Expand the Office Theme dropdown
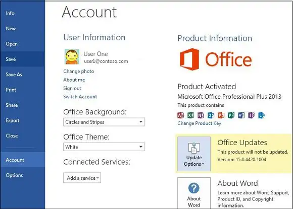The image size is (293, 209). pos(104,147)
